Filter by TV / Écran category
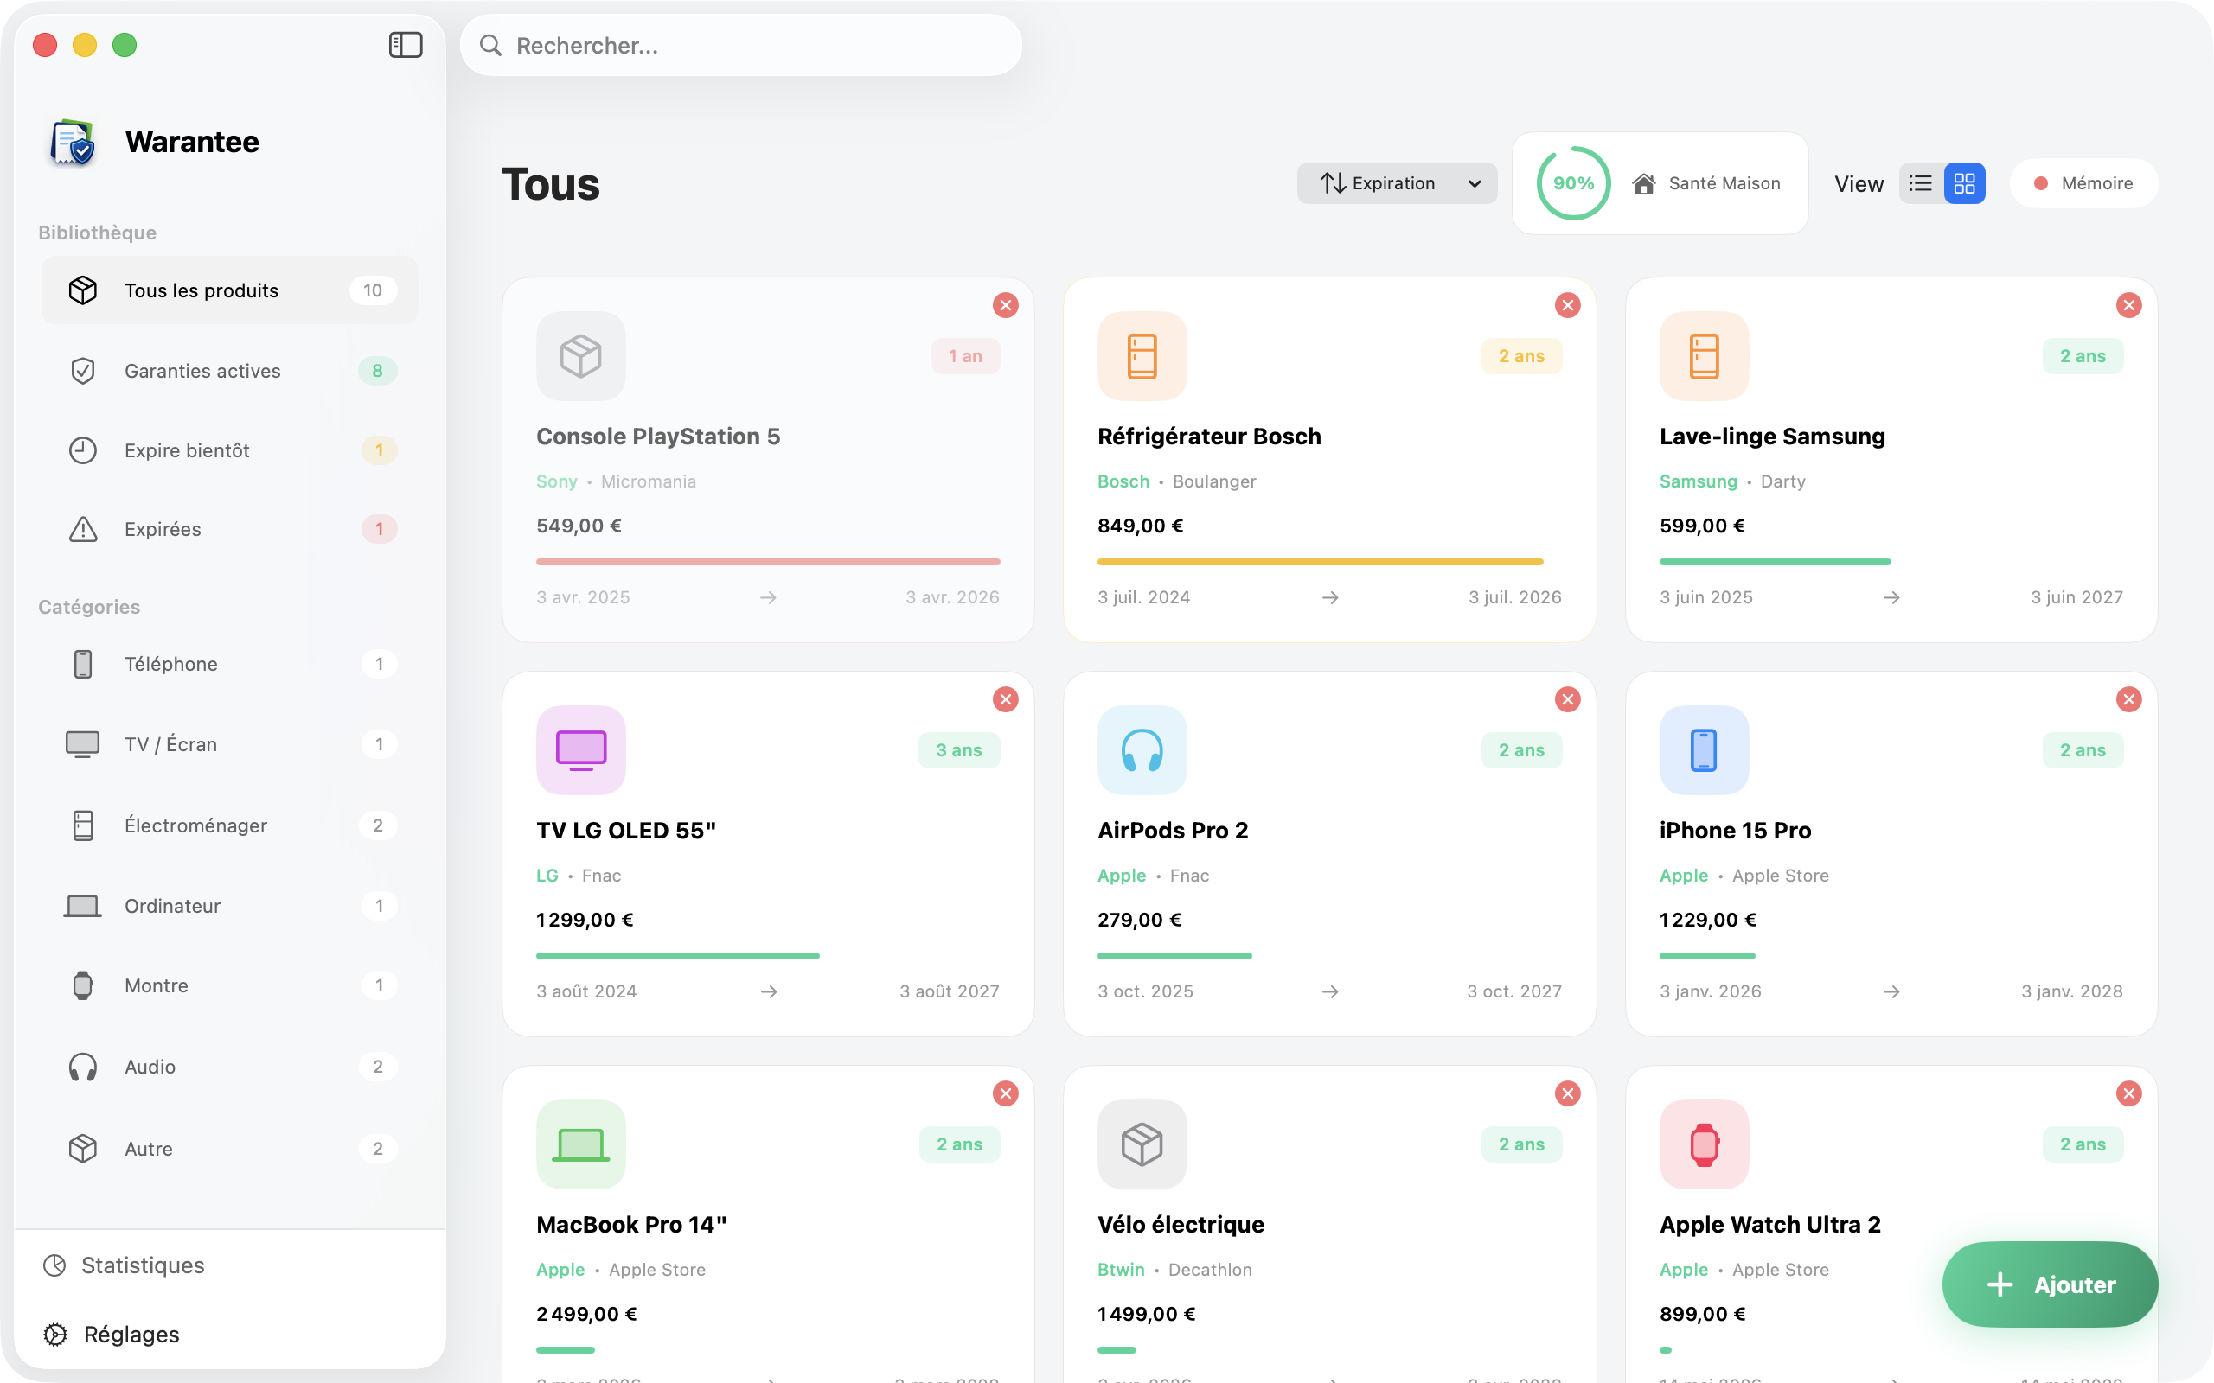This screenshot has width=2214, height=1383. (230, 744)
